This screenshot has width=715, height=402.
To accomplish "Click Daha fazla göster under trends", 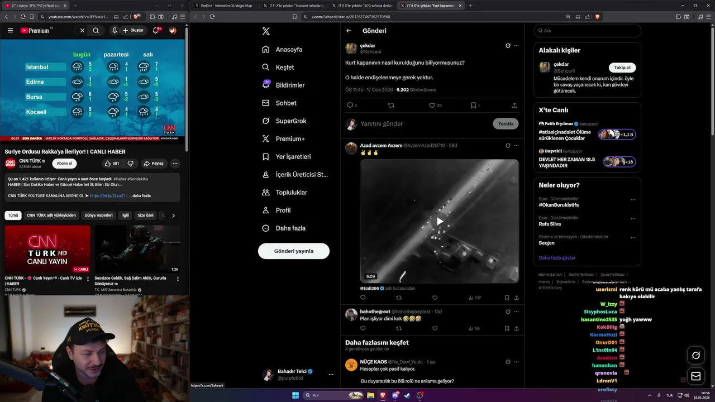I will point(557,258).
